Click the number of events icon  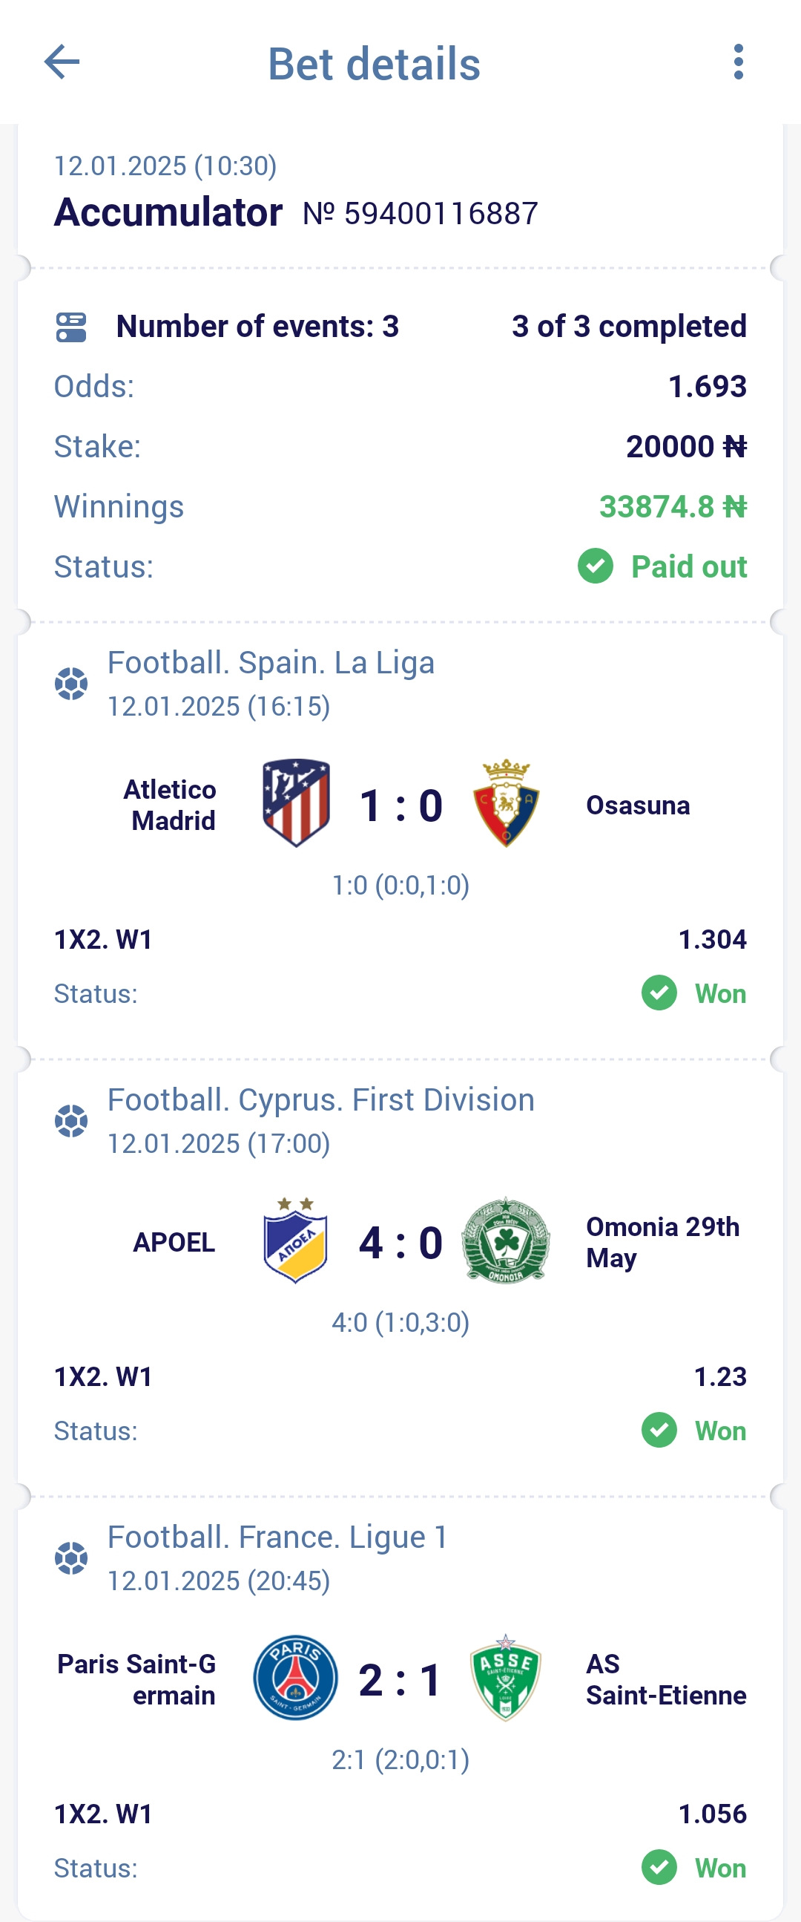tap(71, 327)
